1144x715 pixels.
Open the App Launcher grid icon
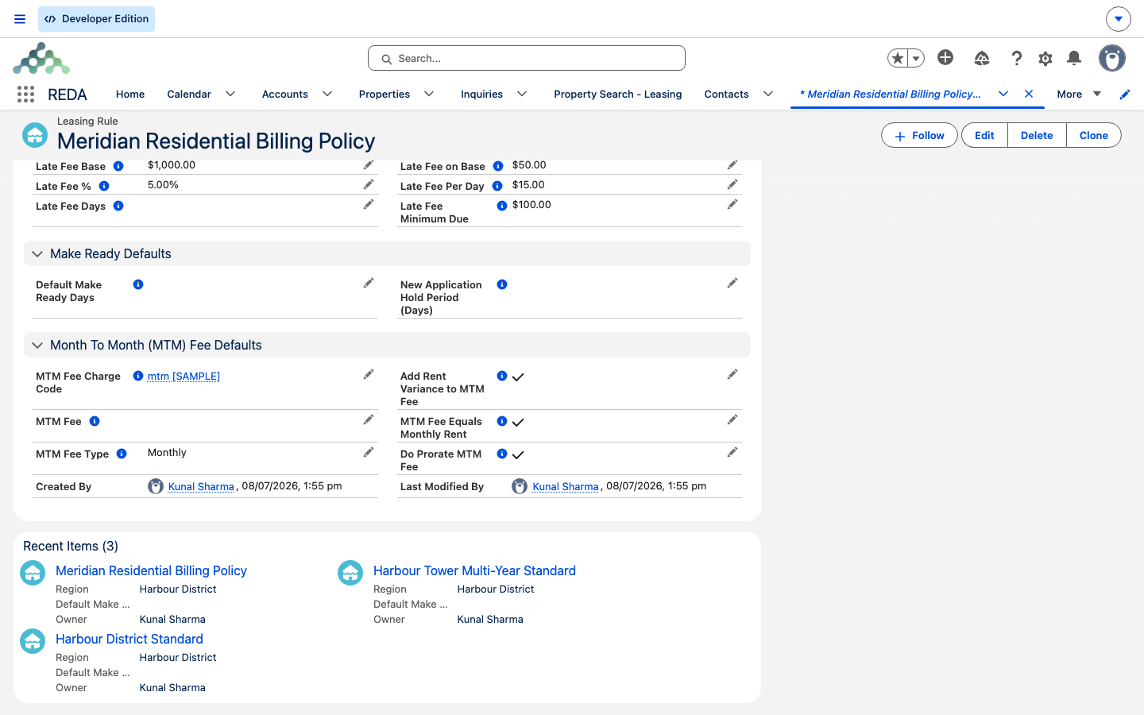point(25,94)
